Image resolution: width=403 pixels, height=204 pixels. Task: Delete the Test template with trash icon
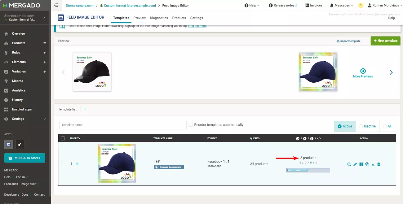tap(379, 164)
